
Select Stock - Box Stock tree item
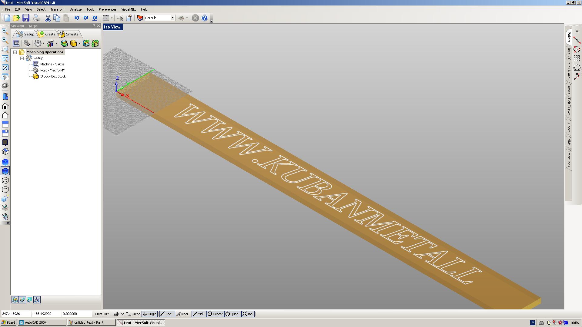coord(53,76)
